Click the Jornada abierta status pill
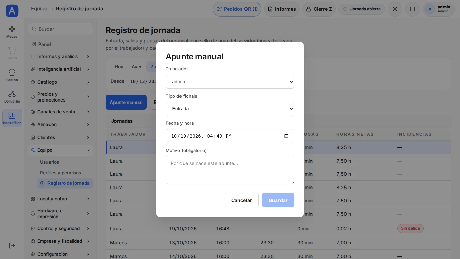460x259 pixels. click(362, 9)
